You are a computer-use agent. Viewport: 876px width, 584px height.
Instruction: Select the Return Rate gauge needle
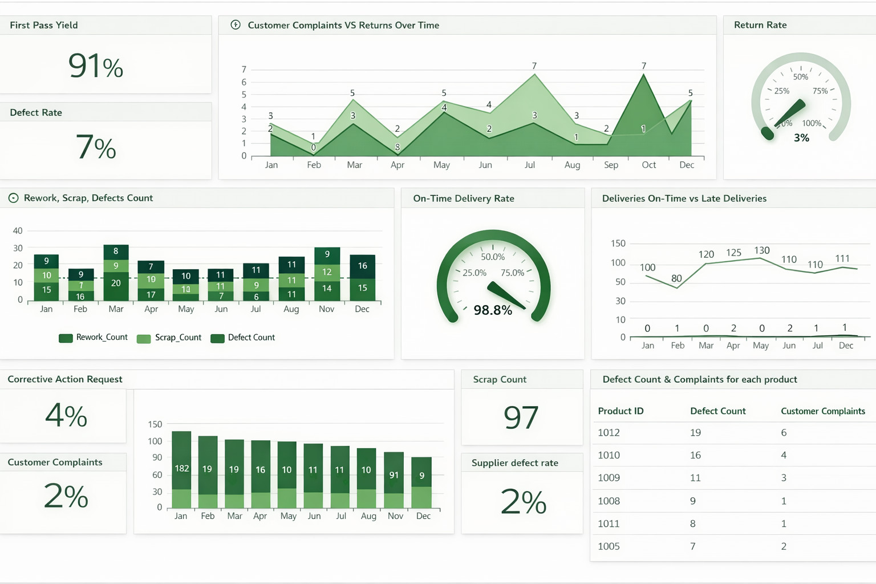tap(789, 114)
